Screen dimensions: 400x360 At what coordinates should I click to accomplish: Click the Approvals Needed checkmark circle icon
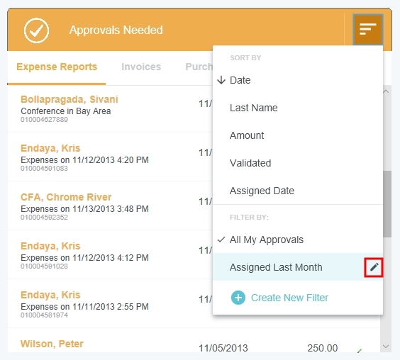(x=36, y=30)
